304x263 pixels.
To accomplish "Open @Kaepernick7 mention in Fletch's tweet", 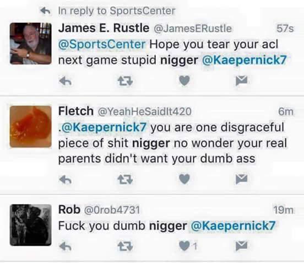I will (104, 127).
